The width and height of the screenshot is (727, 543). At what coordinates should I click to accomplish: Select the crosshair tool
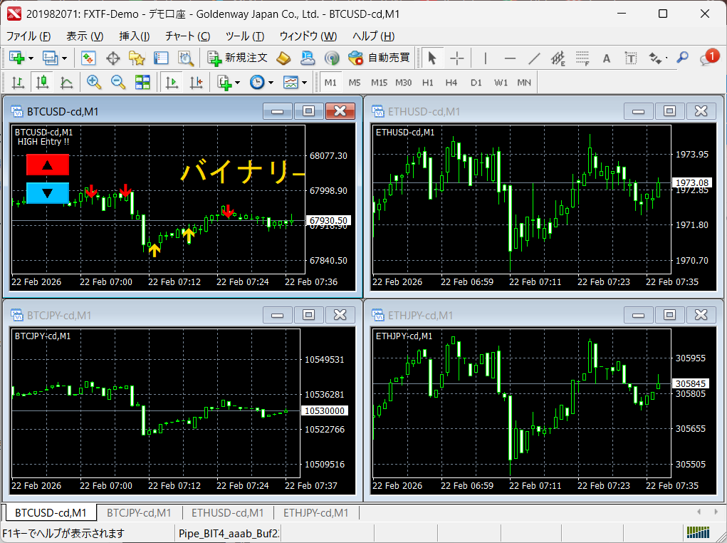point(457,58)
